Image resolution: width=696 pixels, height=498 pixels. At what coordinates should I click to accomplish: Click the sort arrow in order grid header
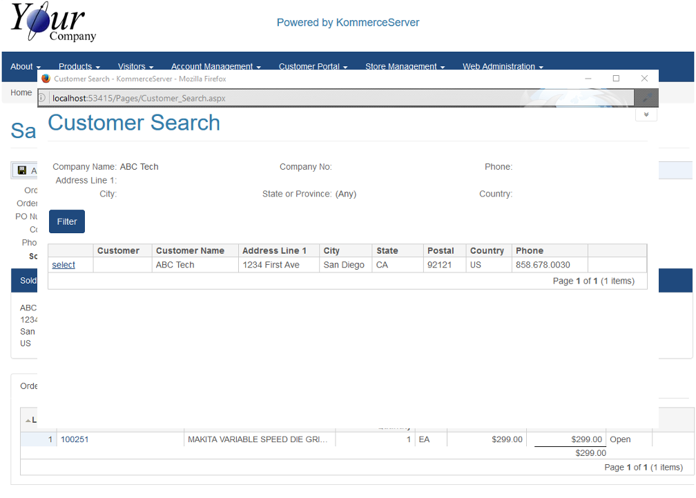pos(28,420)
